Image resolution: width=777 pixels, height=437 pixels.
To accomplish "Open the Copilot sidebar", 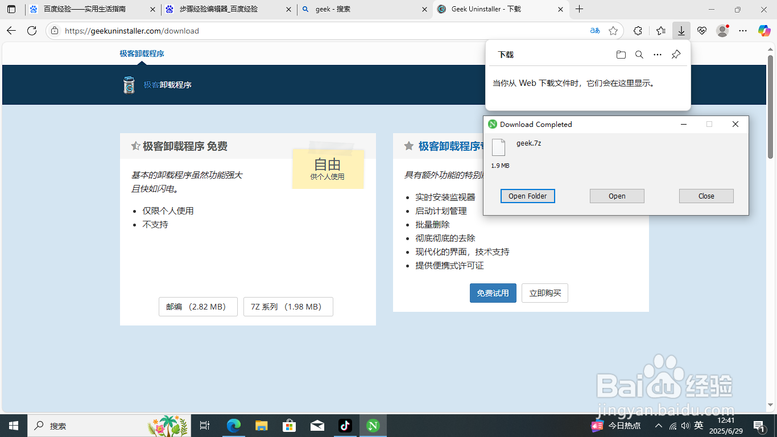I will [764, 31].
